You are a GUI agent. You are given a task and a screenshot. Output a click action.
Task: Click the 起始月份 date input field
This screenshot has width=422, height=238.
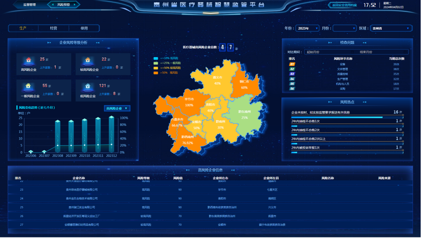click(313, 52)
